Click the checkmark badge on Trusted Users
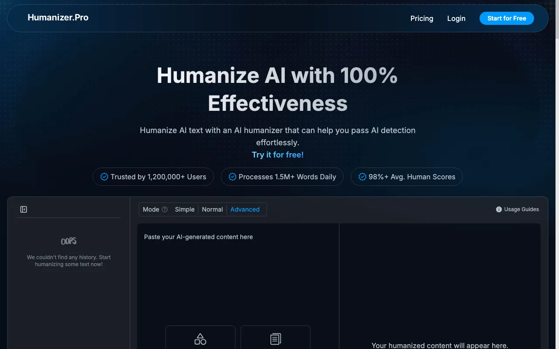This screenshot has width=559, height=349. [x=104, y=177]
